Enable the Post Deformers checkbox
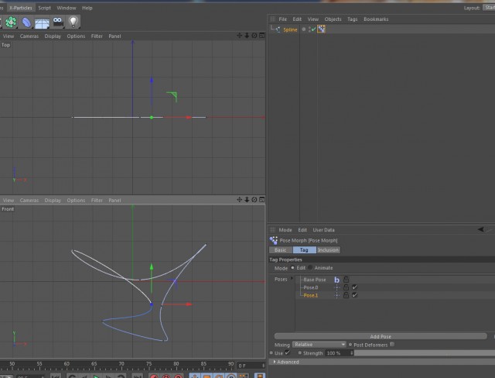The height and width of the screenshot is (378, 495). [x=392, y=345]
